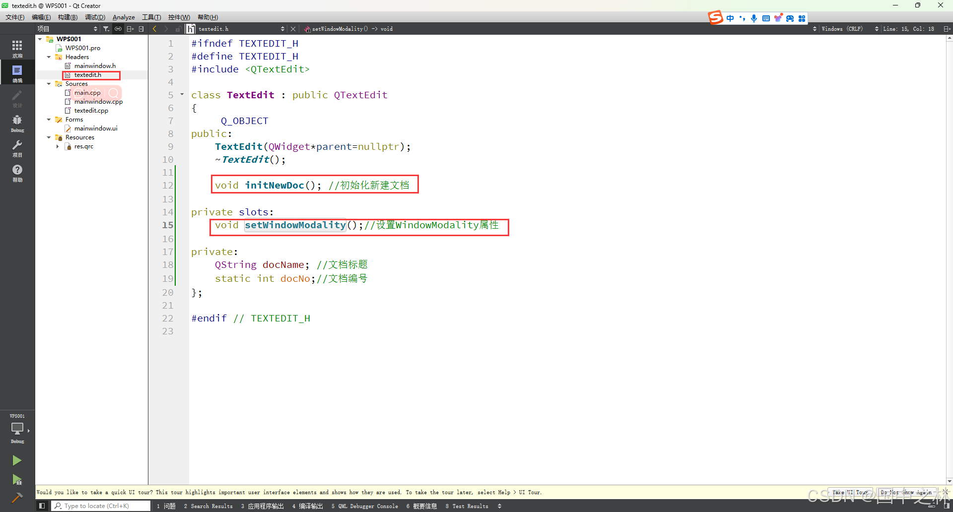The height and width of the screenshot is (512, 953).
Task: Click the Take UI Tour button
Action: point(850,493)
